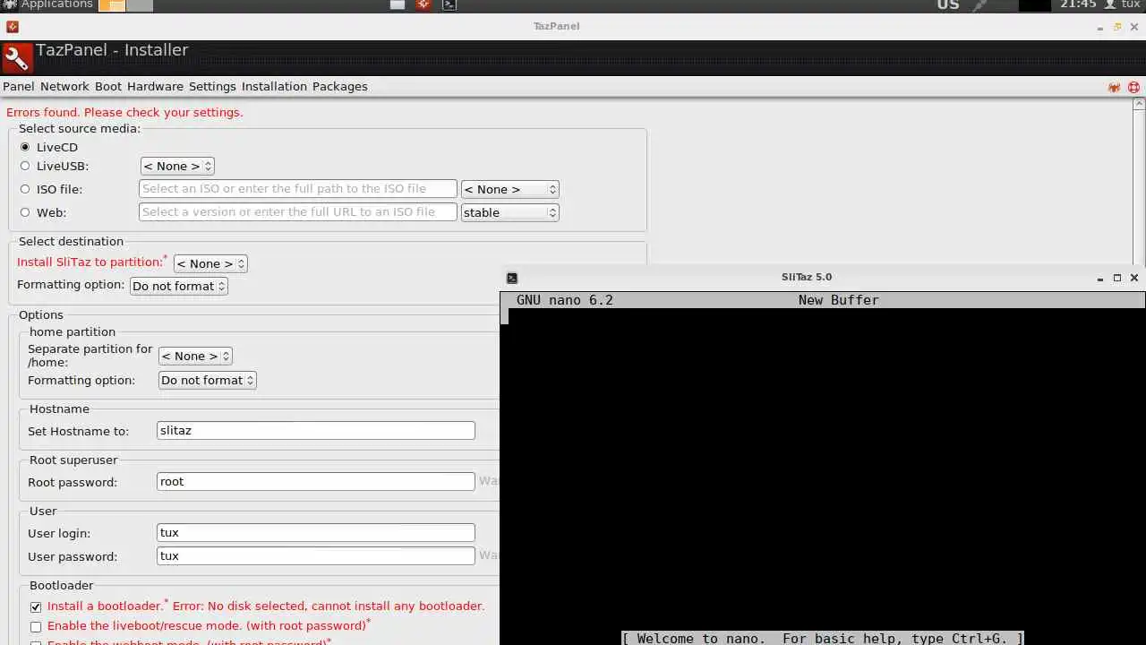Click the red help lifebuoy icon
Screen dimensions: 1146x645
(1134, 87)
